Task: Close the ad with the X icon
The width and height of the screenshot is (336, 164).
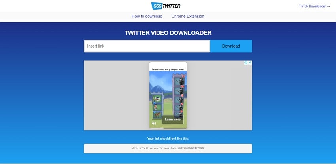Action: click(x=250, y=63)
